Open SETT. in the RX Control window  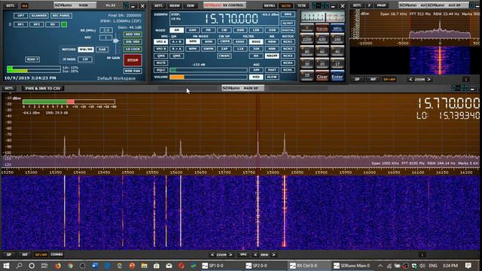159,5
